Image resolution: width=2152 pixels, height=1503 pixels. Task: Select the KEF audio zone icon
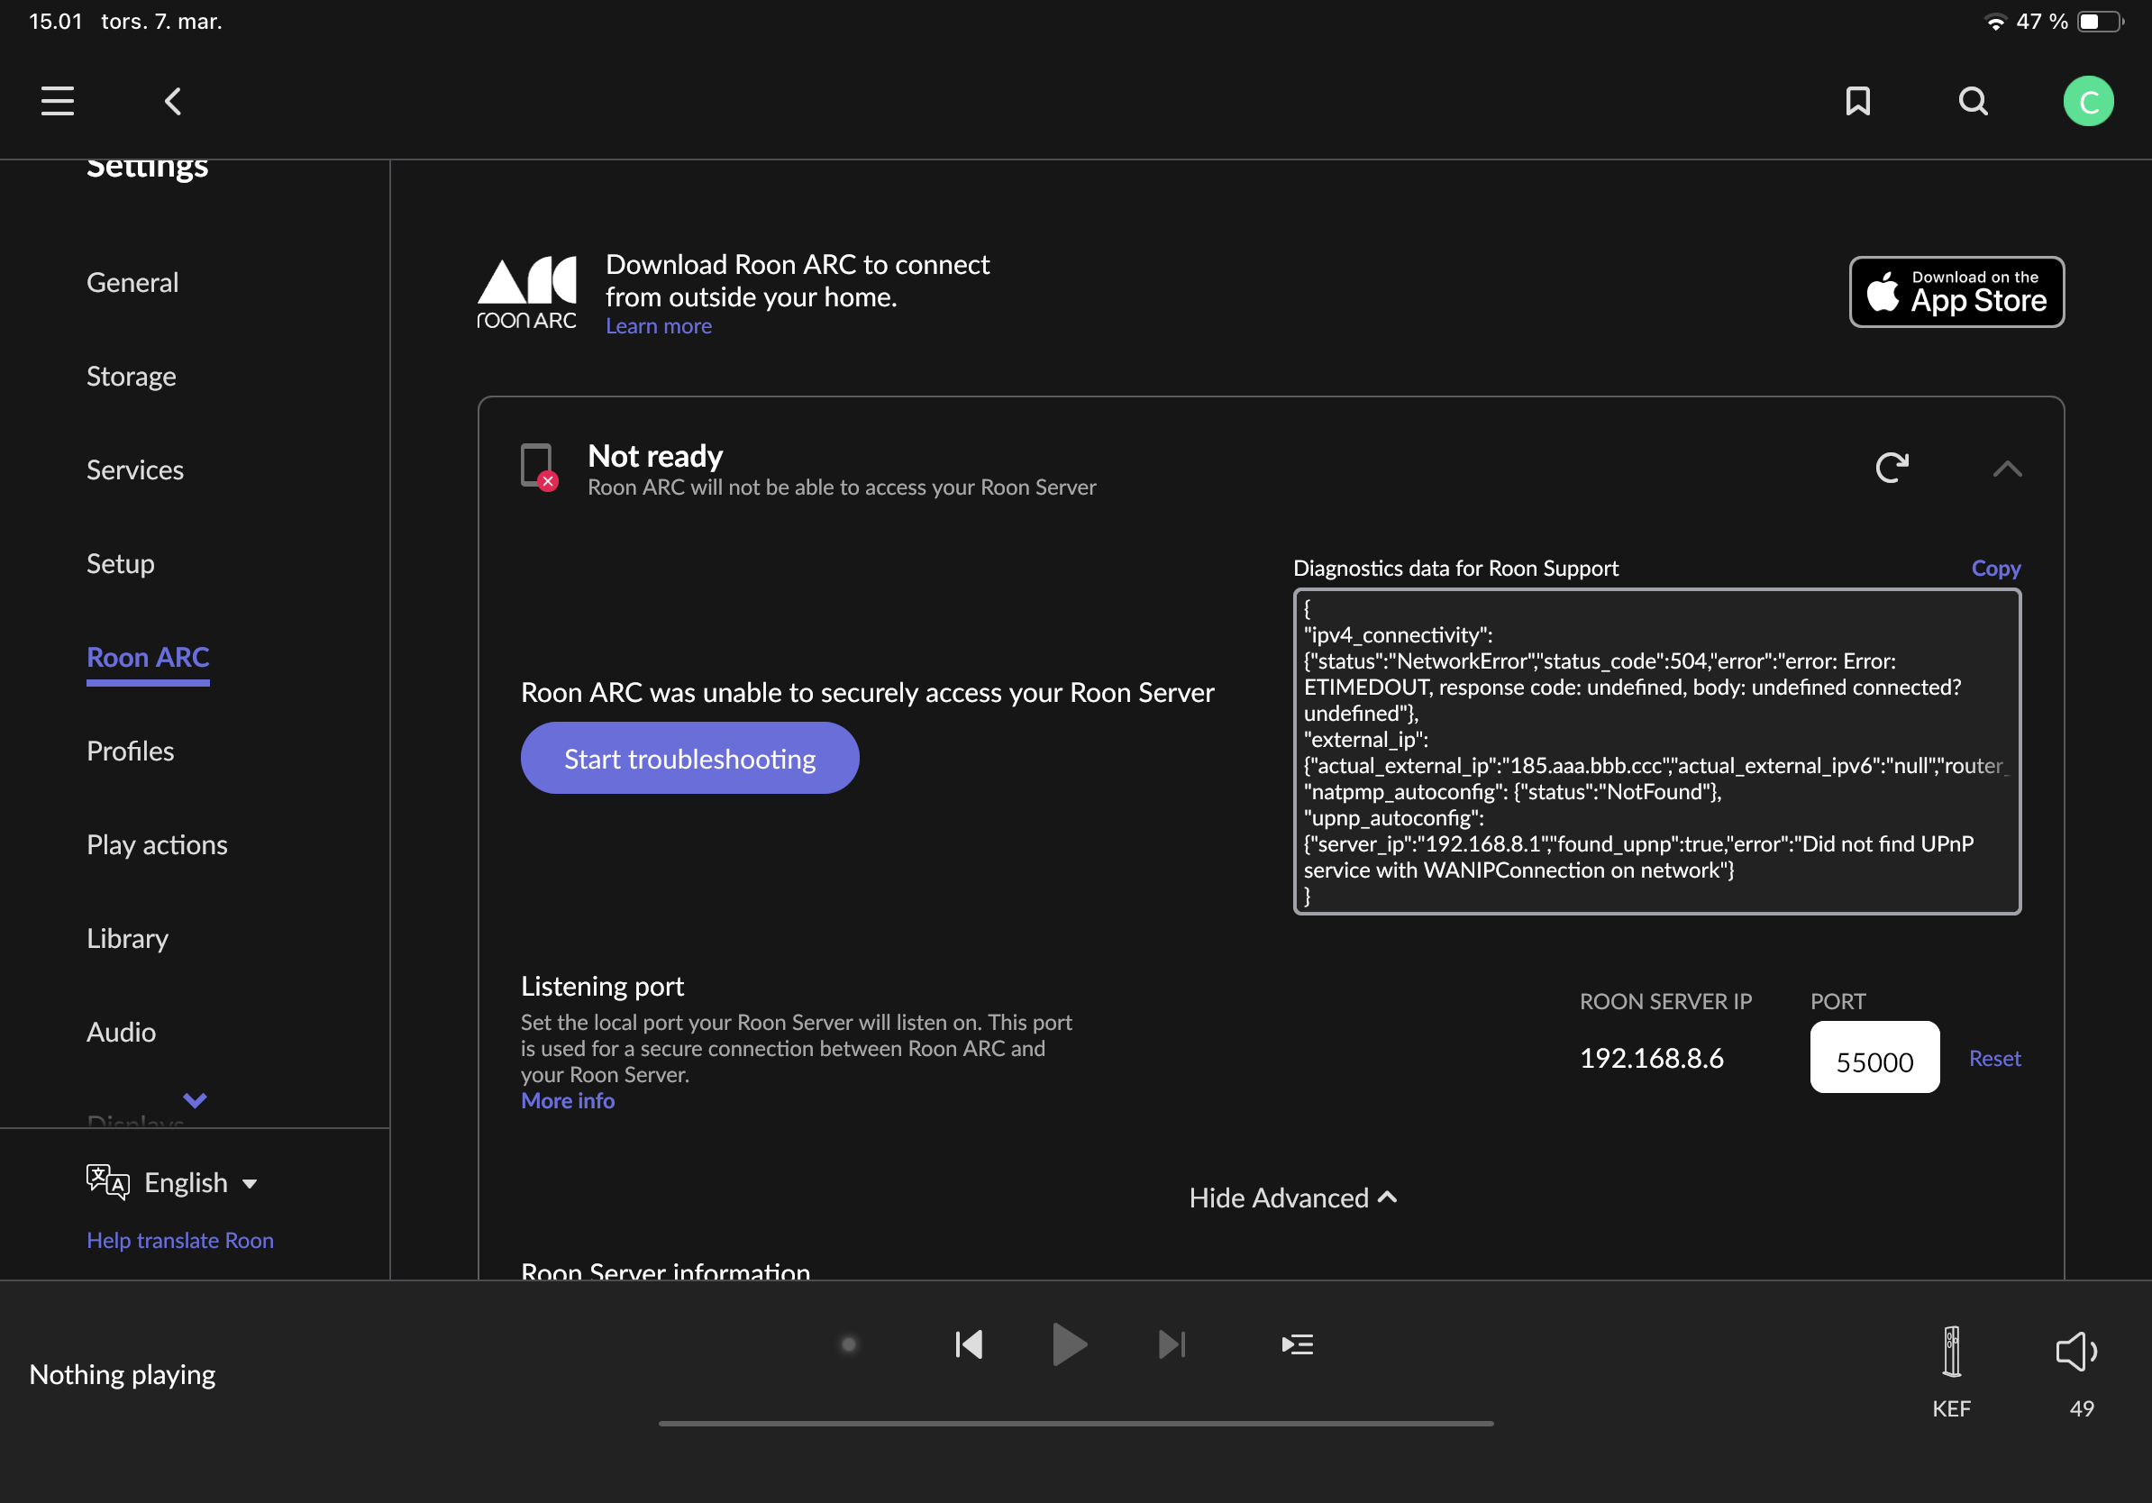click(1950, 1353)
